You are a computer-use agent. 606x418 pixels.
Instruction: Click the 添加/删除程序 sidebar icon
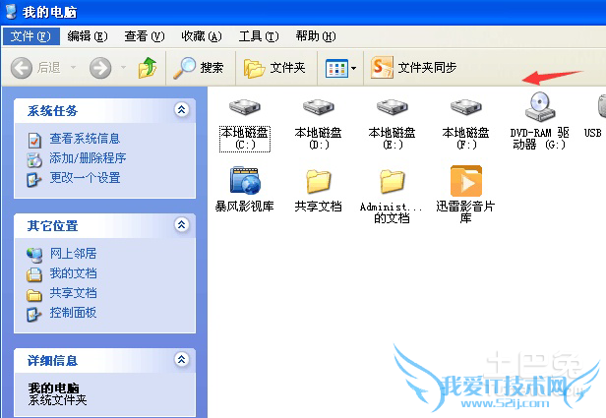(34, 160)
